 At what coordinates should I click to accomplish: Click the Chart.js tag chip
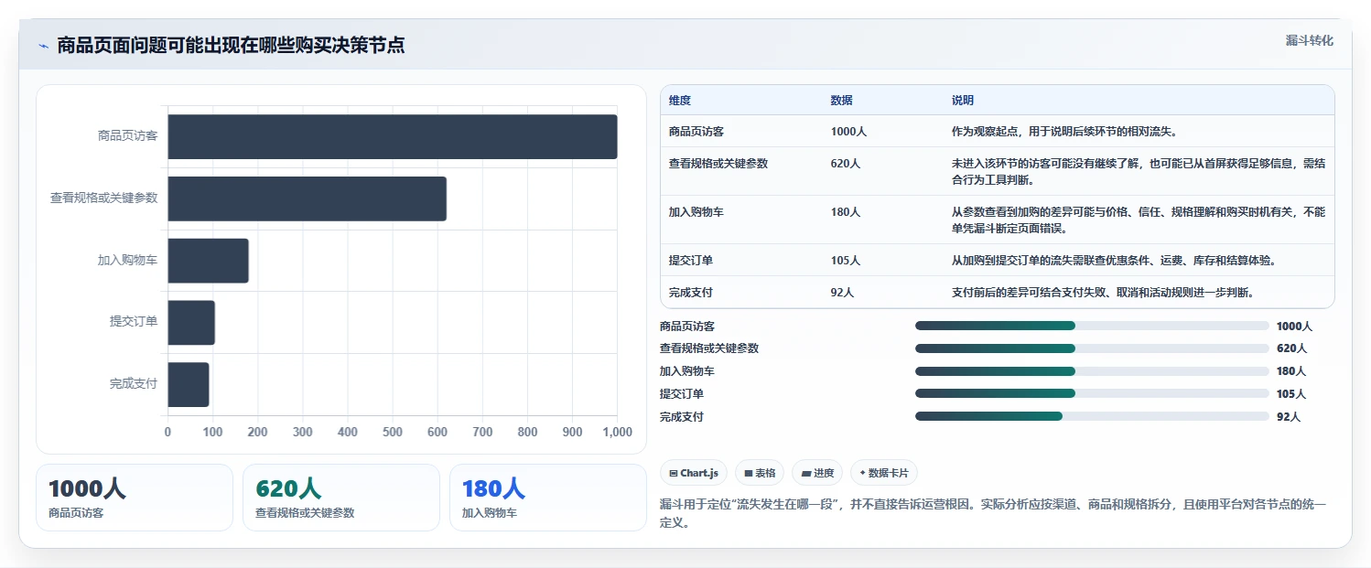[694, 473]
